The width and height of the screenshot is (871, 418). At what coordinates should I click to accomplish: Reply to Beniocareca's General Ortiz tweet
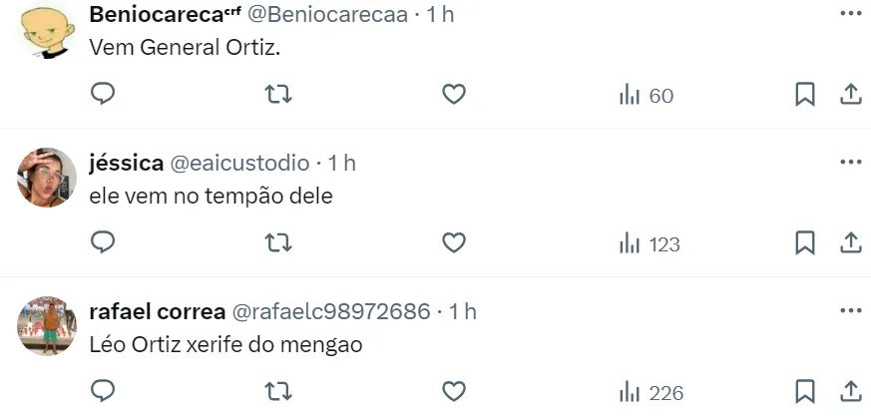tap(103, 95)
